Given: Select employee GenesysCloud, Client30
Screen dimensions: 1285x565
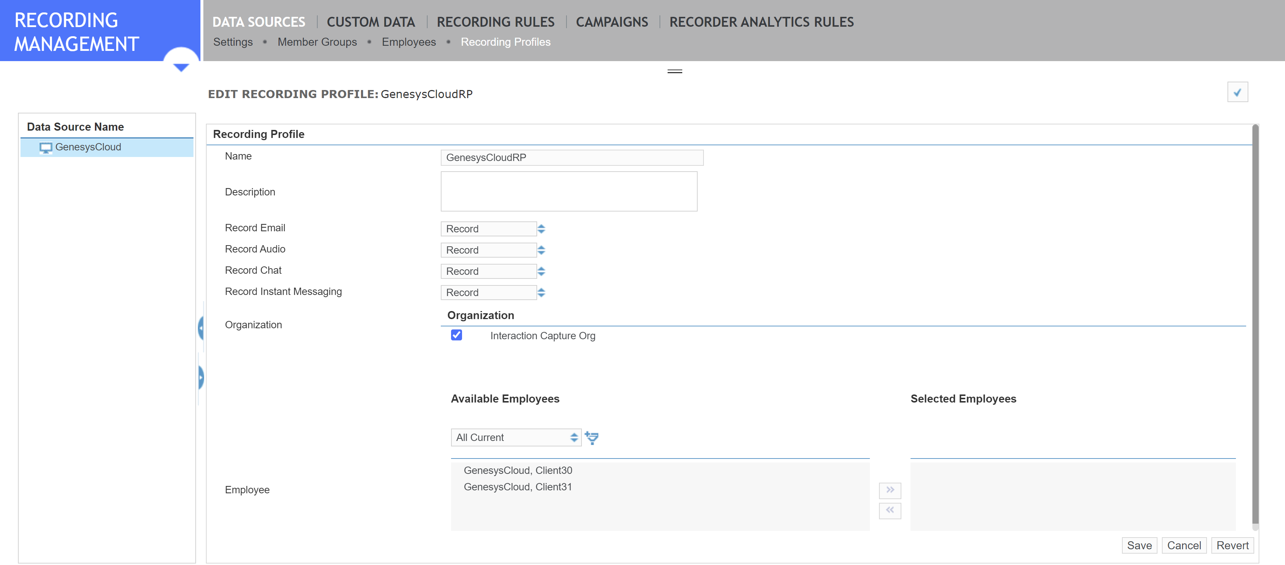Looking at the screenshot, I should coord(518,470).
